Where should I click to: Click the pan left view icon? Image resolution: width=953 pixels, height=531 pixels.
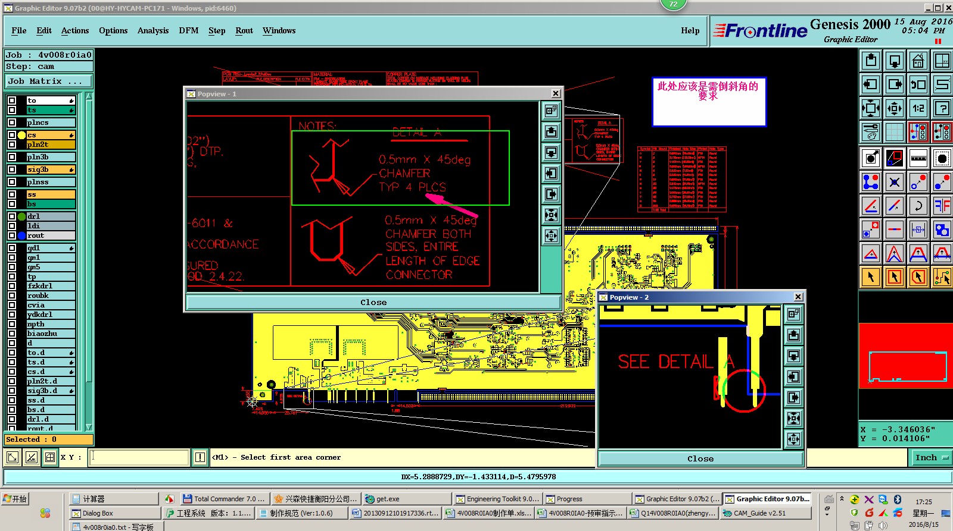pos(871,84)
